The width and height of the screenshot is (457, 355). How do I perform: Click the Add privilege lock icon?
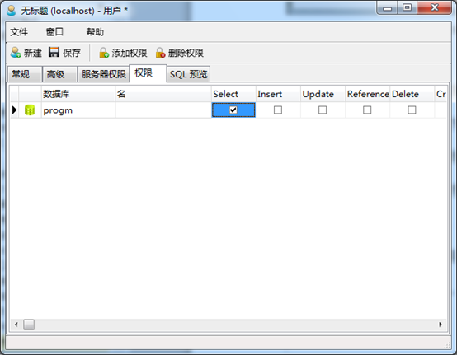point(104,53)
